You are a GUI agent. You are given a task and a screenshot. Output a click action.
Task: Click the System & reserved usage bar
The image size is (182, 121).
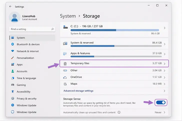(116, 46)
